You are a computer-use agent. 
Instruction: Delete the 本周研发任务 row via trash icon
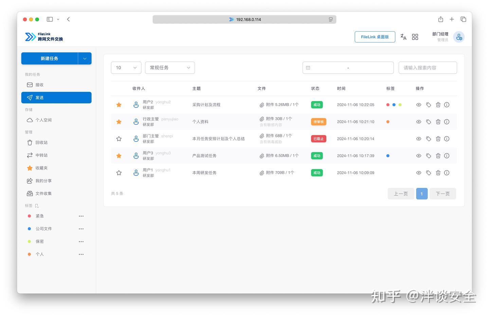pos(438,173)
